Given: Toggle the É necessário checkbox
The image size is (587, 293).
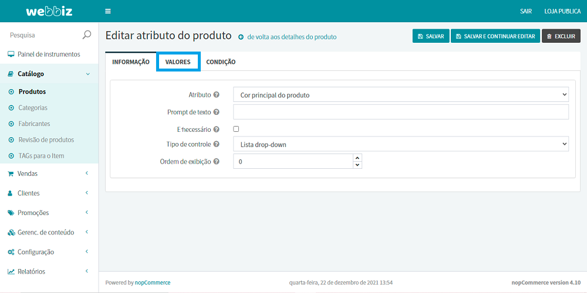Looking at the screenshot, I should point(236,129).
